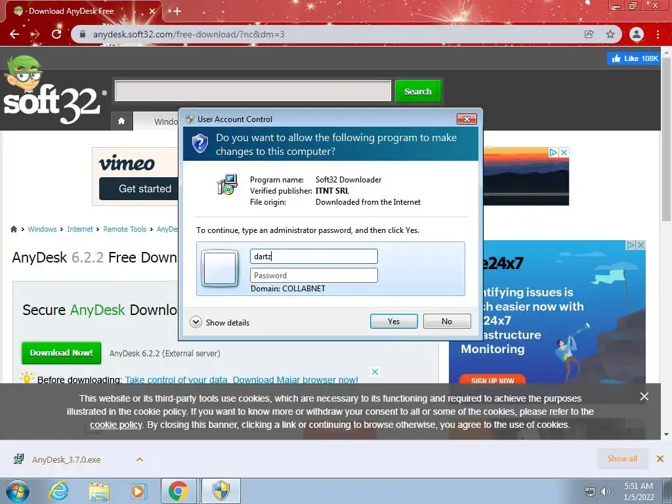Launch Internet Explorer from the taskbar
672x504 pixels.
(58, 491)
